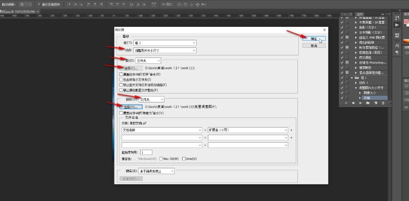
Task: Open Character panel icon in right dock
Action: [397, 46]
